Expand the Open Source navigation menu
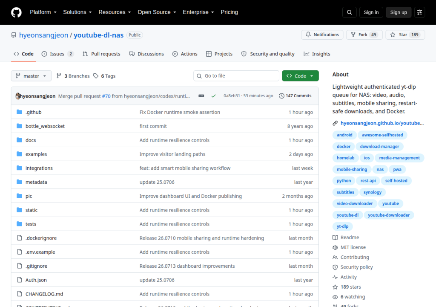Screen dimensions: 436x307 [x=157, y=12]
